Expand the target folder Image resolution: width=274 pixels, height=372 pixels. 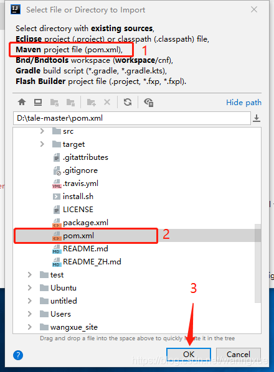pyautogui.click(x=42, y=144)
